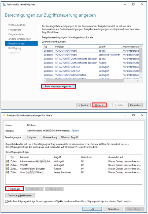This screenshot has height=214, width=148.
Task: Open the Freigabe tab
Action: (x=32, y=137)
